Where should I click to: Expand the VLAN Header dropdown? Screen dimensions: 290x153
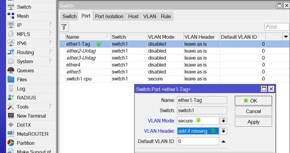pos(223,131)
